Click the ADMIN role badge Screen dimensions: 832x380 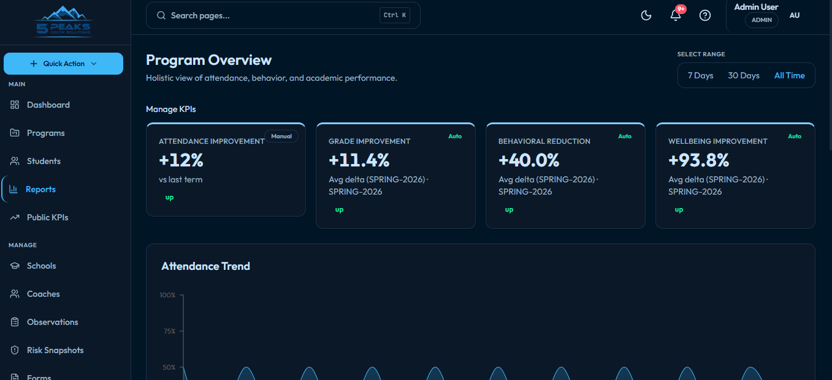762,20
